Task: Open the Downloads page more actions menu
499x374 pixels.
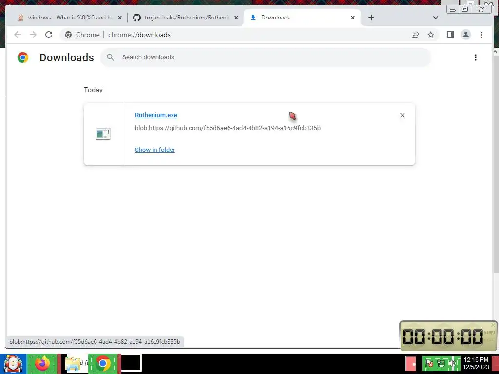Action: tap(476, 57)
